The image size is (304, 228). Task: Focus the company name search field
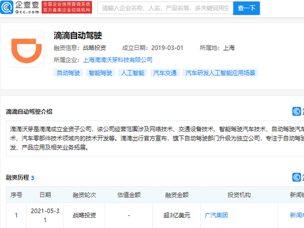[x=165, y=8]
